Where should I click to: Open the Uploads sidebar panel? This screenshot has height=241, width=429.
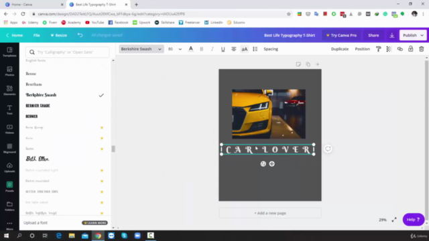click(x=9, y=167)
